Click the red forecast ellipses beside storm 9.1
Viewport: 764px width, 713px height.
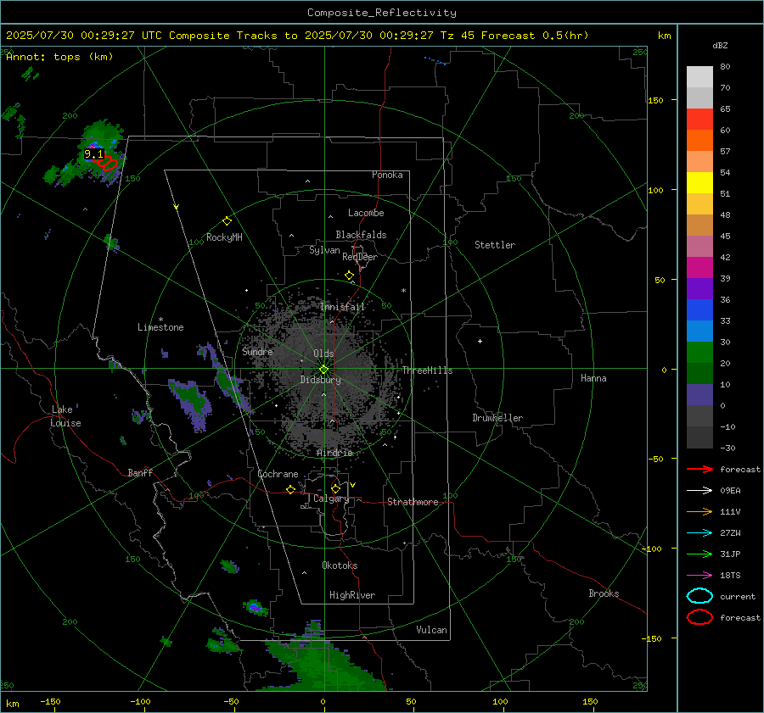pos(108,164)
